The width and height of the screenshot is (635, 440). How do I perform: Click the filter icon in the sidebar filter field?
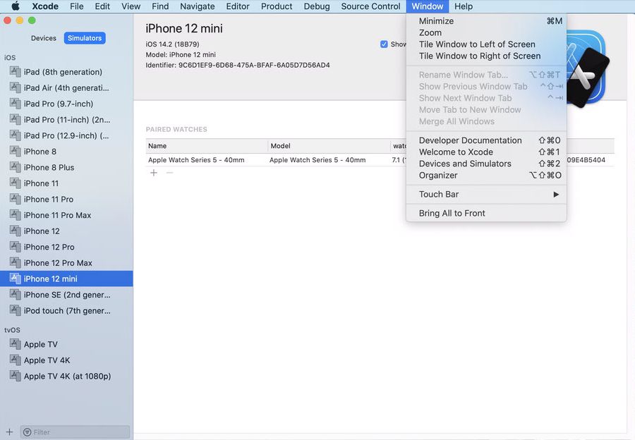pos(27,432)
